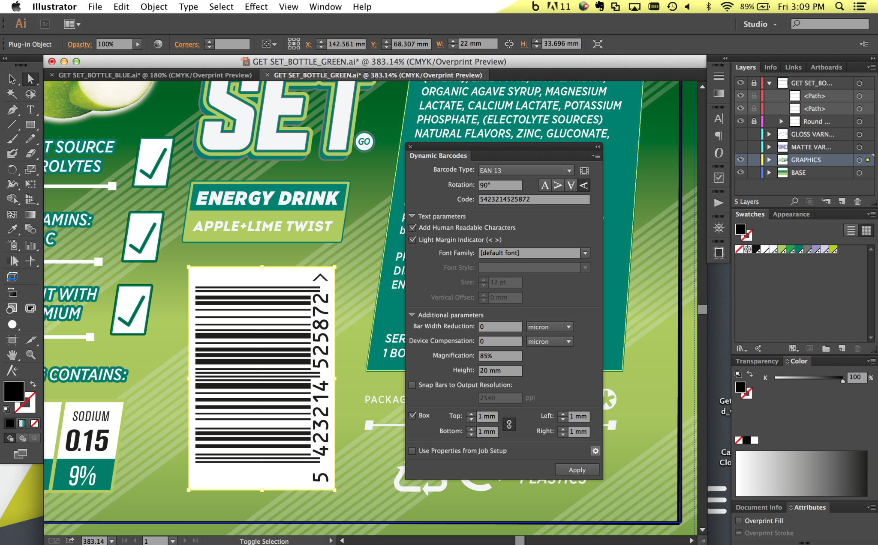This screenshot has width=878, height=545.
Task: Click the link box margins icon
Action: pyautogui.click(x=509, y=424)
